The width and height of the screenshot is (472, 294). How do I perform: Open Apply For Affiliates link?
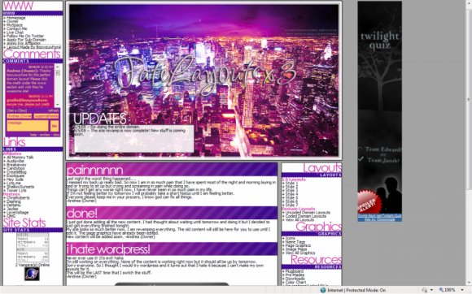[x=24, y=43]
